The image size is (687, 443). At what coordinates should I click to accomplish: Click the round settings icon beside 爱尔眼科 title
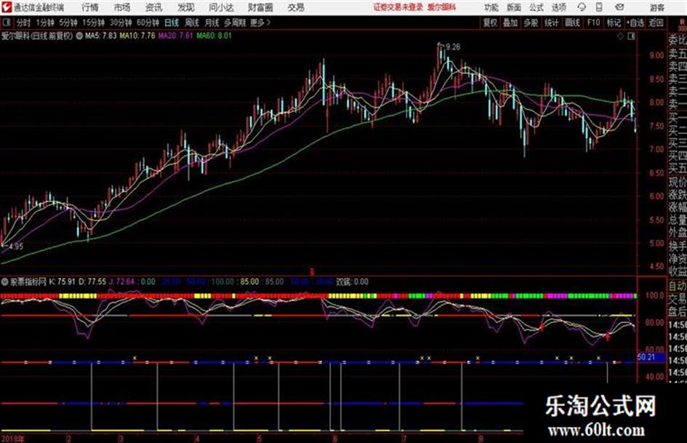click(x=79, y=36)
